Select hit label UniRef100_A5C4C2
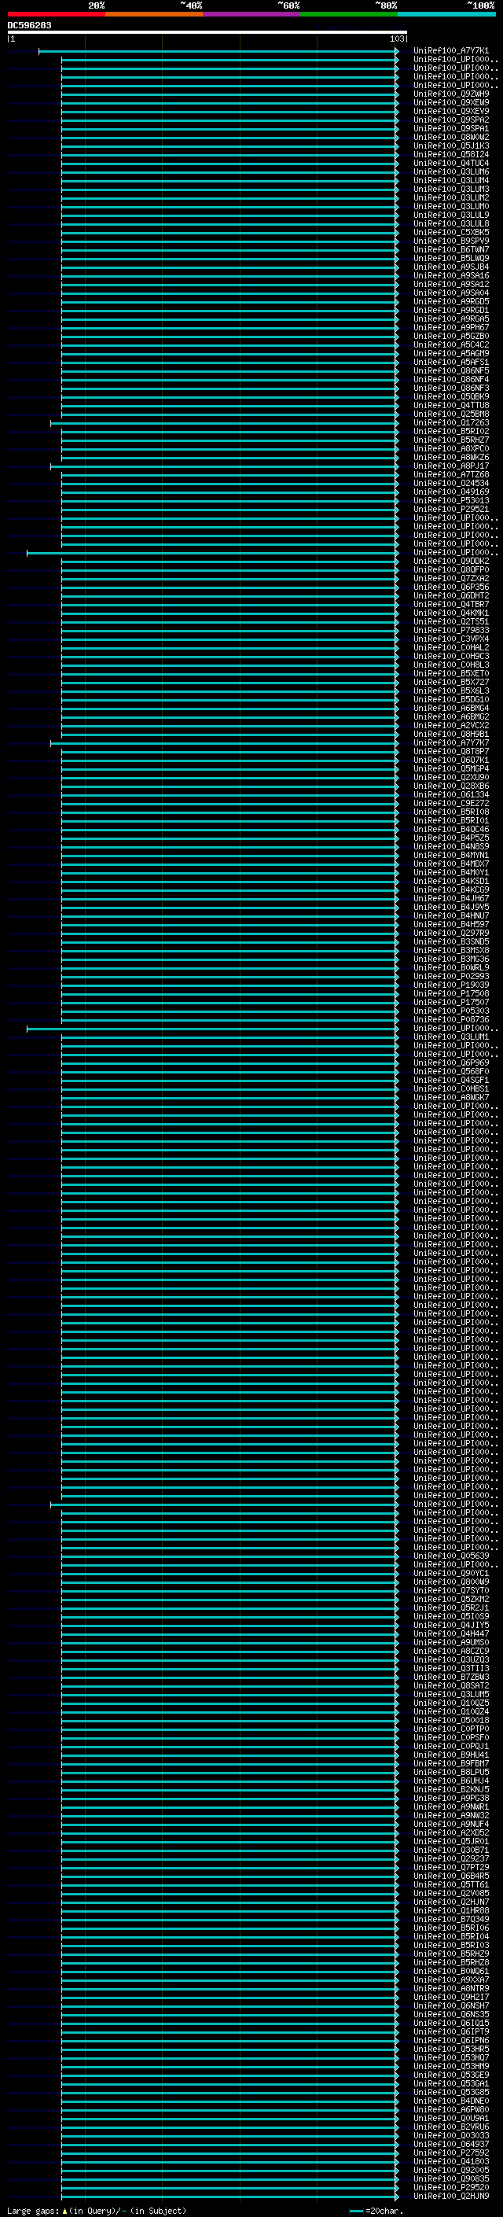Screen dimensions: 503x2217 click(x=451, y=345)
